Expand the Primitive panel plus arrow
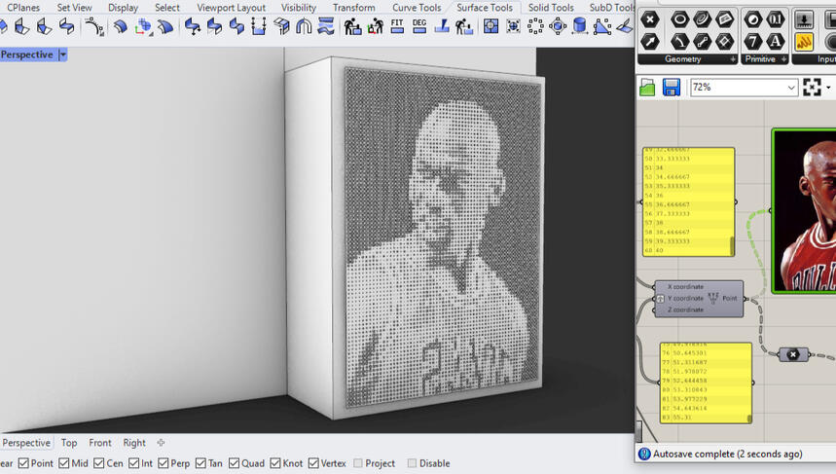 [x=783, y=59]
